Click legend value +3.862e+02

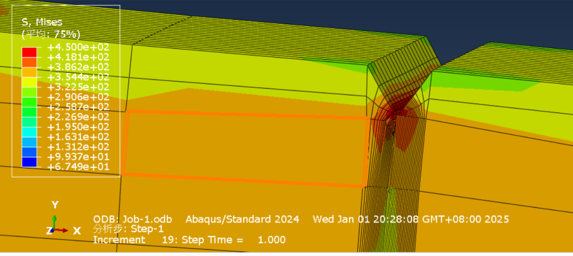[x=78, y=67]
